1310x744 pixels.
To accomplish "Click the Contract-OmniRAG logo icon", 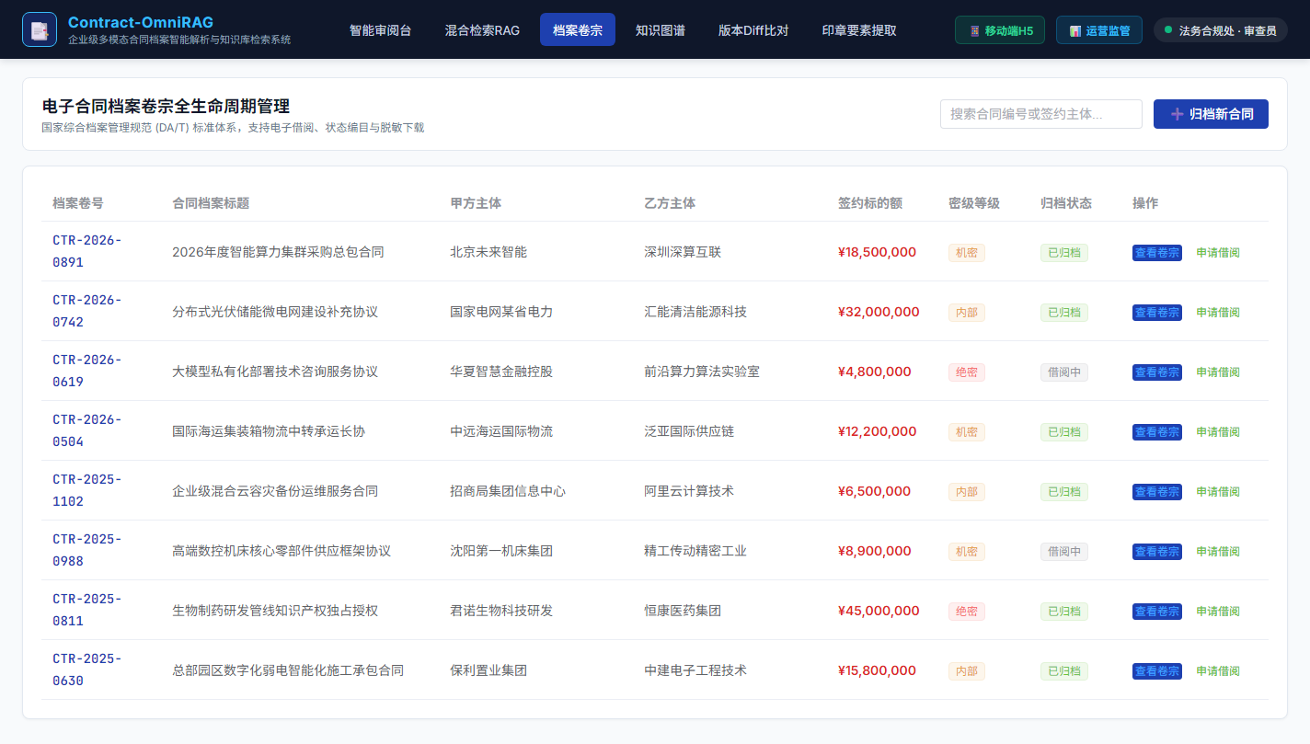I will (x=40, y=29).
